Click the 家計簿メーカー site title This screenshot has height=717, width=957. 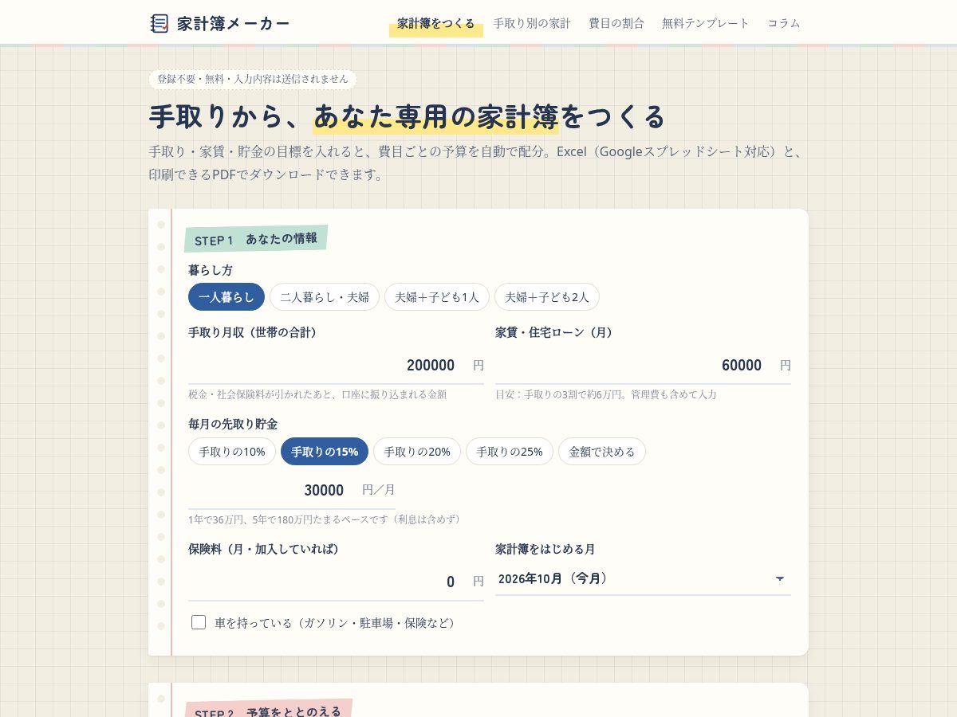tap(234, 24)
